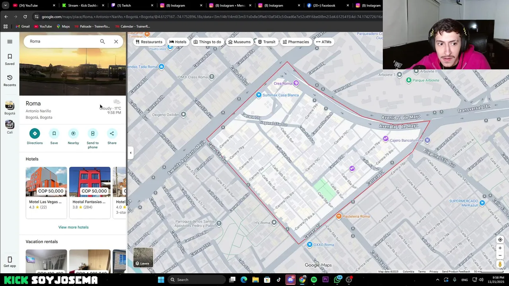Open the Windows Start menu
The height and width of the screenshot is (286, 509).
pos(161,280)
